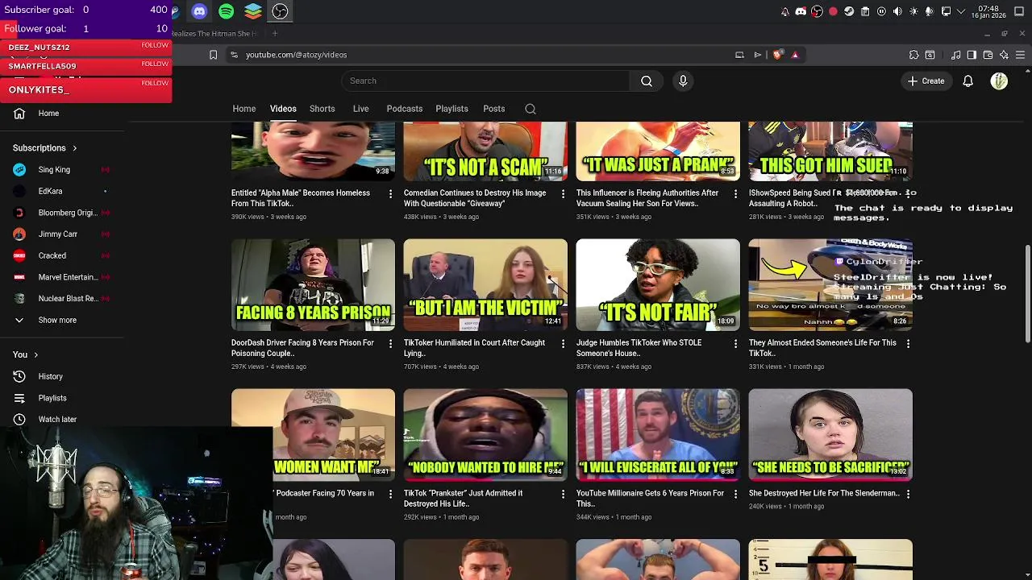Play 'BUT I AM THE VICTIM' thumbnail

click(485, 284)
